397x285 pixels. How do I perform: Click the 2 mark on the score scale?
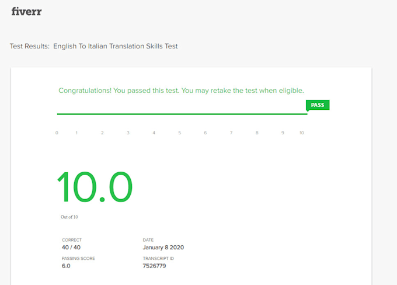coord(102,133)
